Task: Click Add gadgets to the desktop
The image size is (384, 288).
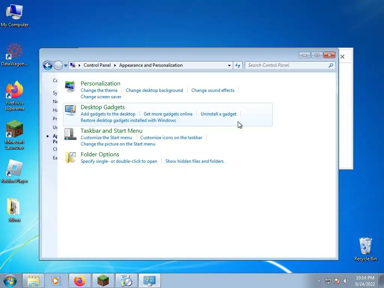Action: pos(108,114)
